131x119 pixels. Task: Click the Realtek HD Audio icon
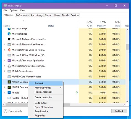[x=9, y=98]
